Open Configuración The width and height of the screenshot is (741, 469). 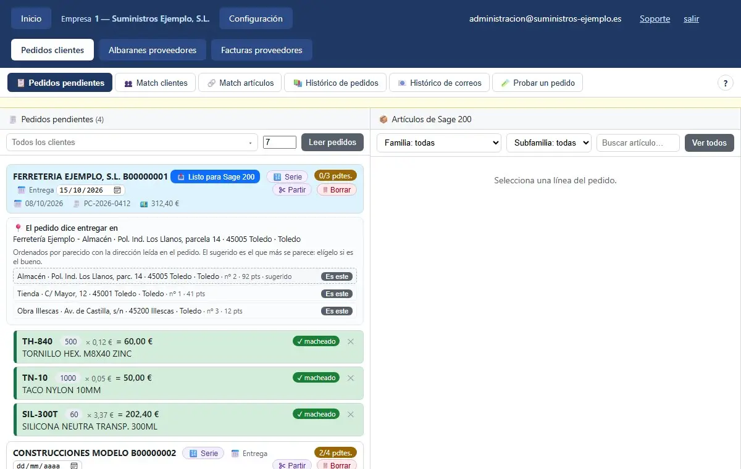click(x=256, y=19)
